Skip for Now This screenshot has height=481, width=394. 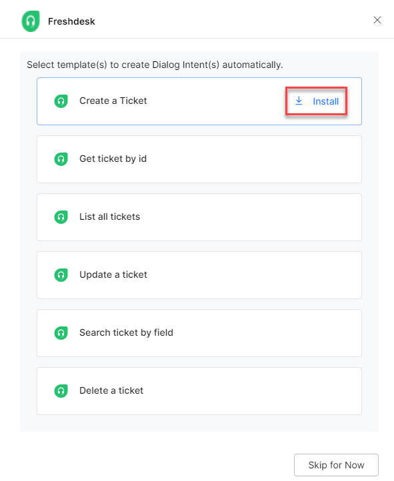click(x=336, y=465)
